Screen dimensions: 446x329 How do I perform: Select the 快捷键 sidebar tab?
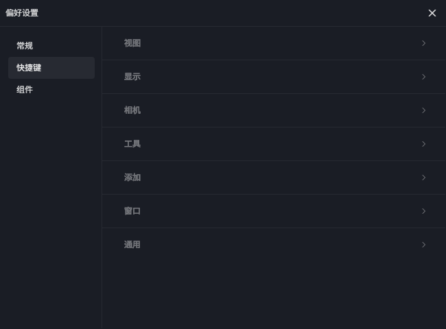[29, 68]
